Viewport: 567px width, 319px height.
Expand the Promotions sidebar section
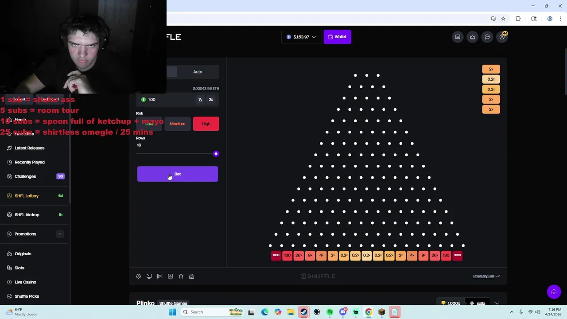pyautogui.click(x=60, y=234)
